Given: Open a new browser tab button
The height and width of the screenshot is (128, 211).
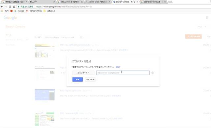Looking at the screenshot, I should pos(170,2).
